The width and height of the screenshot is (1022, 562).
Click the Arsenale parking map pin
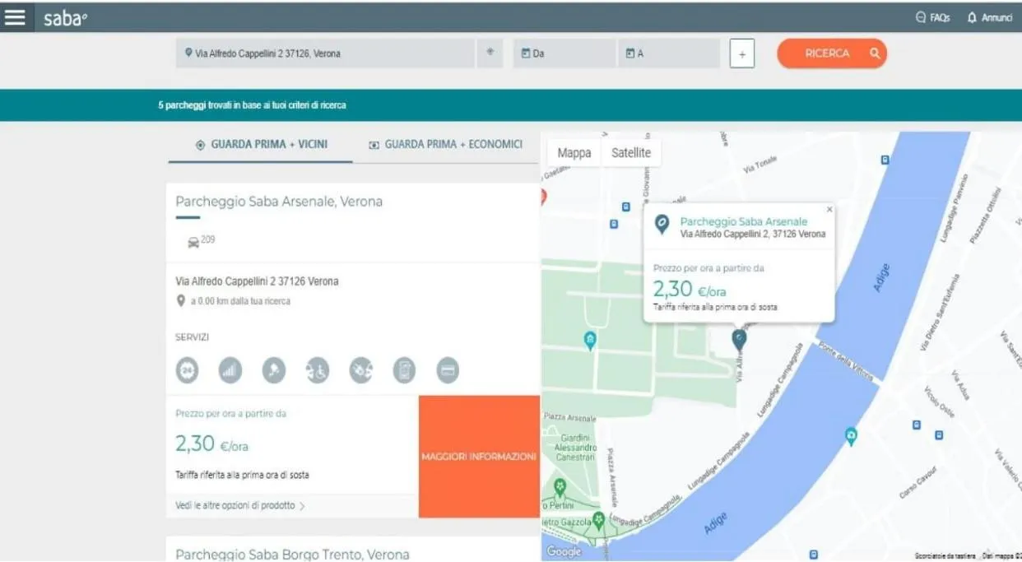pyautogui.click(x=739, y=338)
